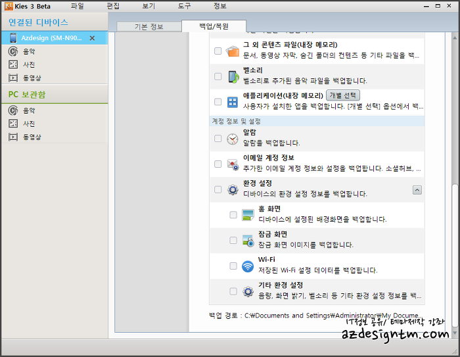This screenshot has width=460, height=357.
Task: Click the scroll down arrow of the scrollbar
Action: point(455,333)
